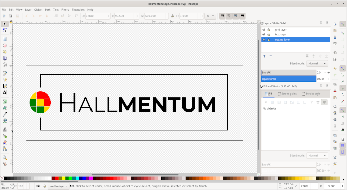Select the Calligraphy tool
347x190 pixels.
pos(5,86)
